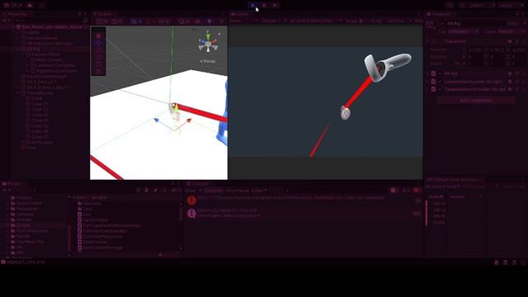Image resolution: width=528 pixels, height=297 pixels.
Task: Adjust the Game view Scale slider
Action: [365, 21]
